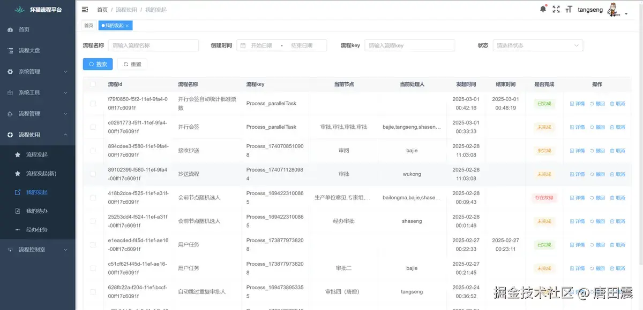Close the 我的发起 tab
The image size is (643, 310).
(127, 26)
